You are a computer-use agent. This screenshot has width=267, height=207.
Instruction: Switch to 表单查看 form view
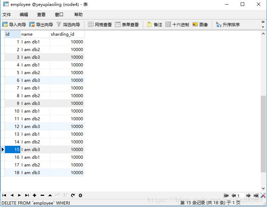pyautogui.click(x=127, y=24)
